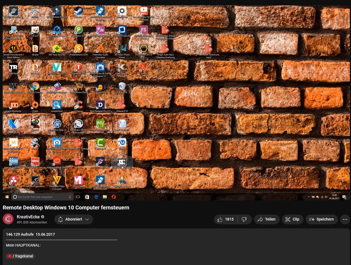Open My Software Deals shortcut
Viewport: 351px width, 265px height.
click(78, 88)
